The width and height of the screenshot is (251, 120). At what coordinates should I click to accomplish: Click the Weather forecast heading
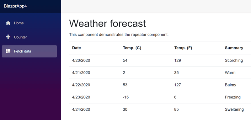108,23
